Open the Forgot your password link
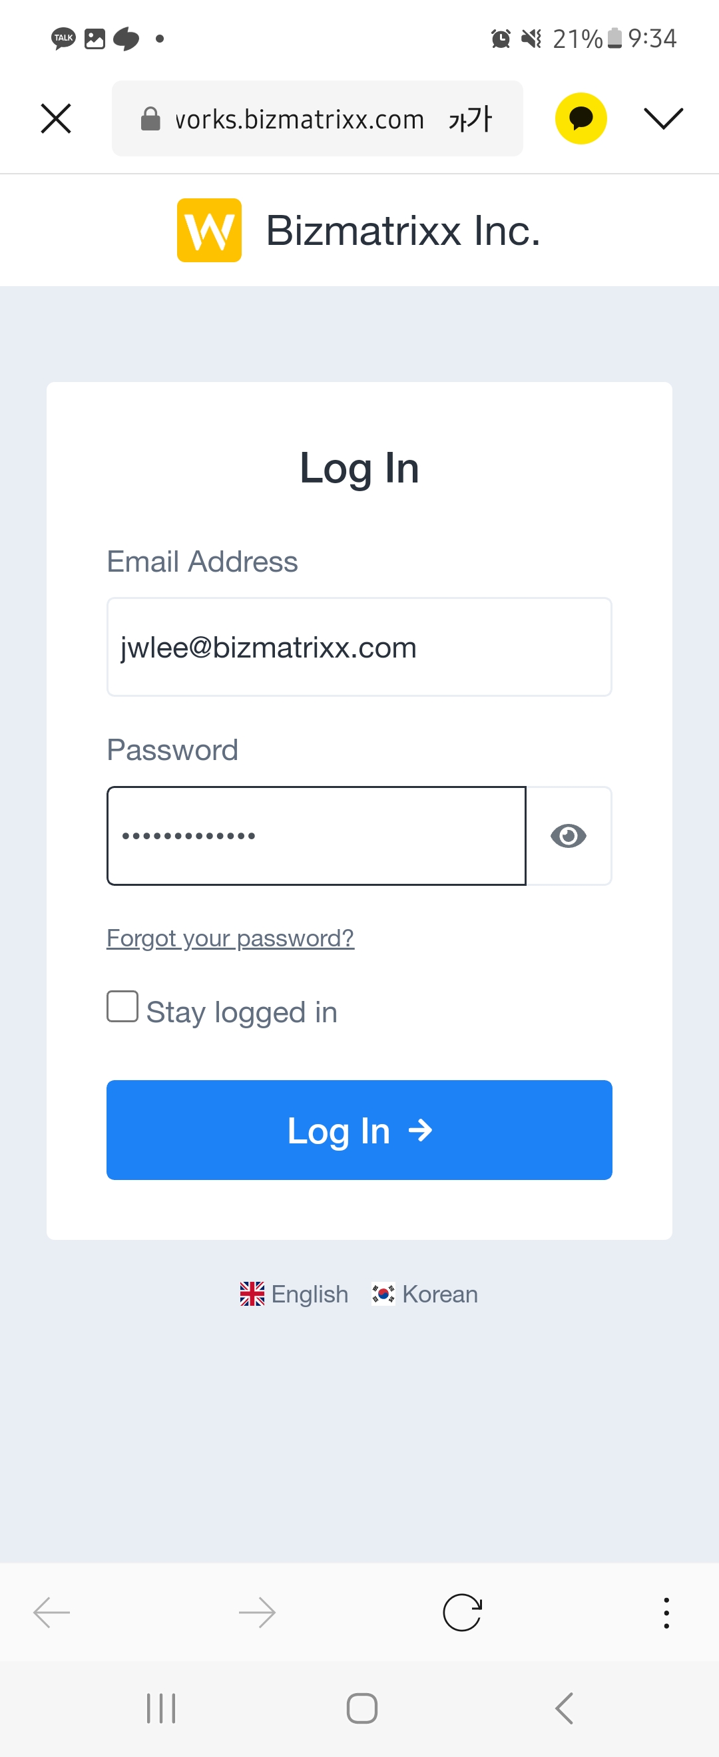 [x=230, y=938]
